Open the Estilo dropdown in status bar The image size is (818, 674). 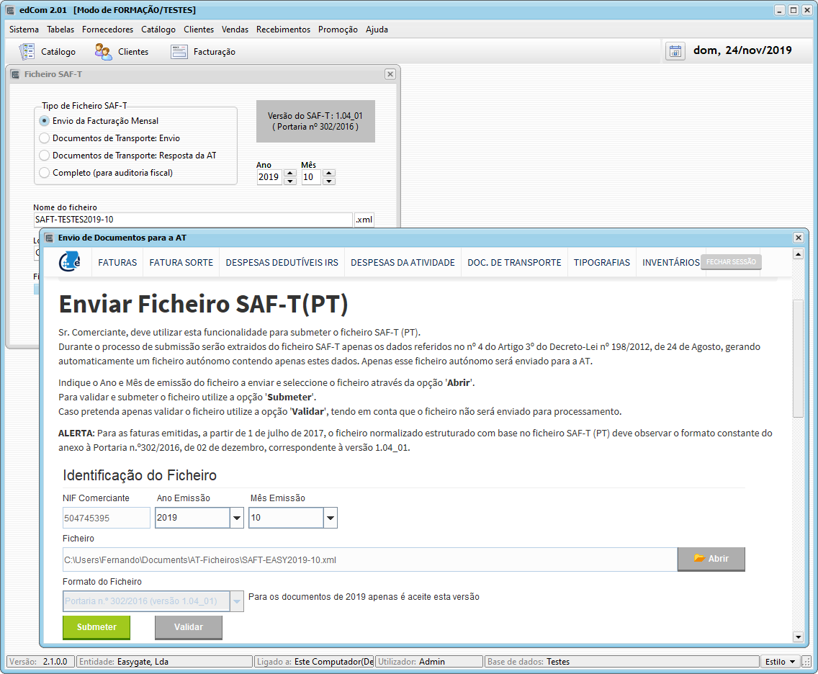779,662
